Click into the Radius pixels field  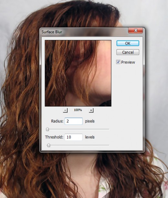pyautogui.click(x=74, y=121)
